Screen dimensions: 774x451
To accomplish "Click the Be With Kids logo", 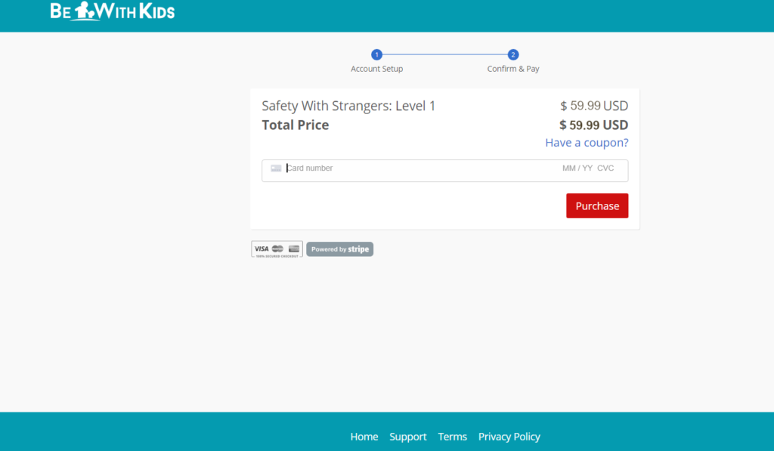I will tap(112, 11).
